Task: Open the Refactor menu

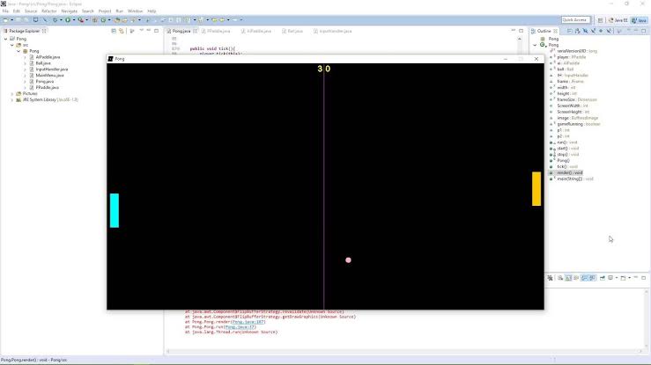Action: tap(49, 11)
